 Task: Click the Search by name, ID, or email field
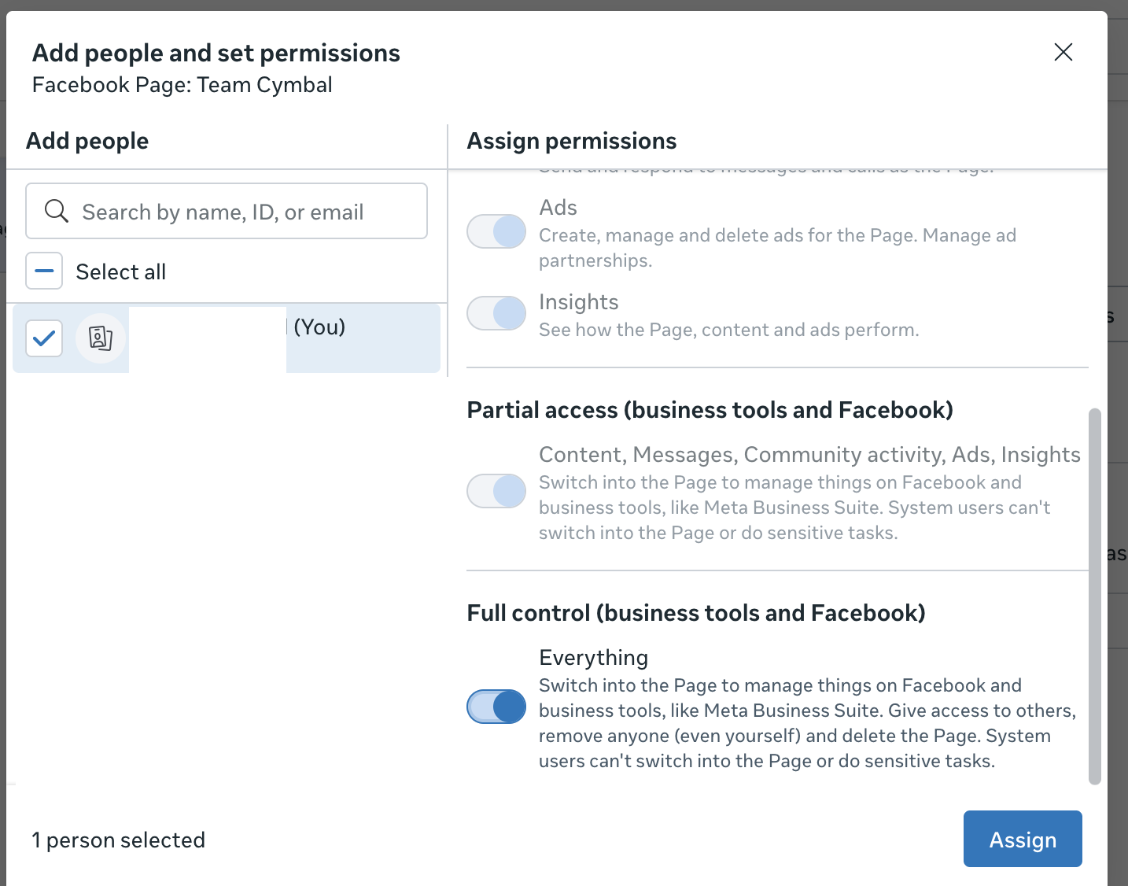pyautogui.click(x=236, y=212)
